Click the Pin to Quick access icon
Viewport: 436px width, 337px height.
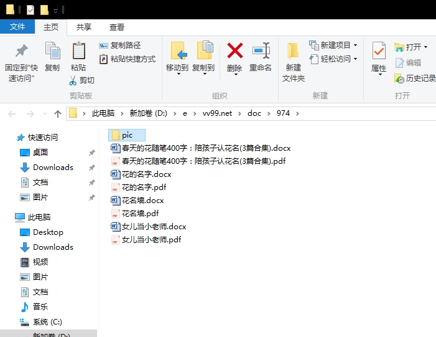[x=22, y=50]
